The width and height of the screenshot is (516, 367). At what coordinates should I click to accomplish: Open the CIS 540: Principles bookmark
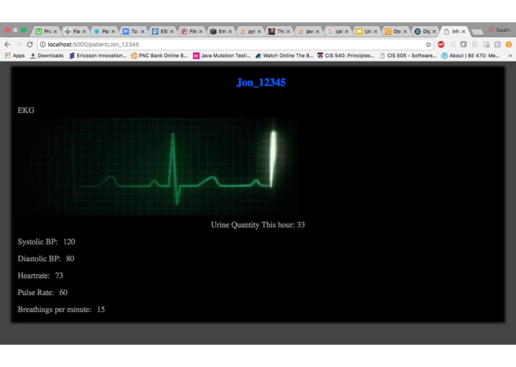coord(346,56)
